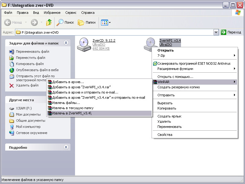Open the Сервис menu
245x184 pixels.
(71, 13)
